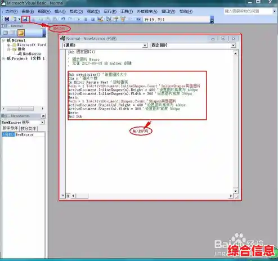The width and height of the screenshot is (278, 261).
Task: Open the Properties Window toolbar icon
Action: 116,19
